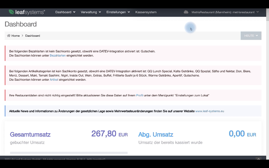Screen dimensions: 269x168
Task: Click the leaf systems logo icon
Action: pos(11,12)
